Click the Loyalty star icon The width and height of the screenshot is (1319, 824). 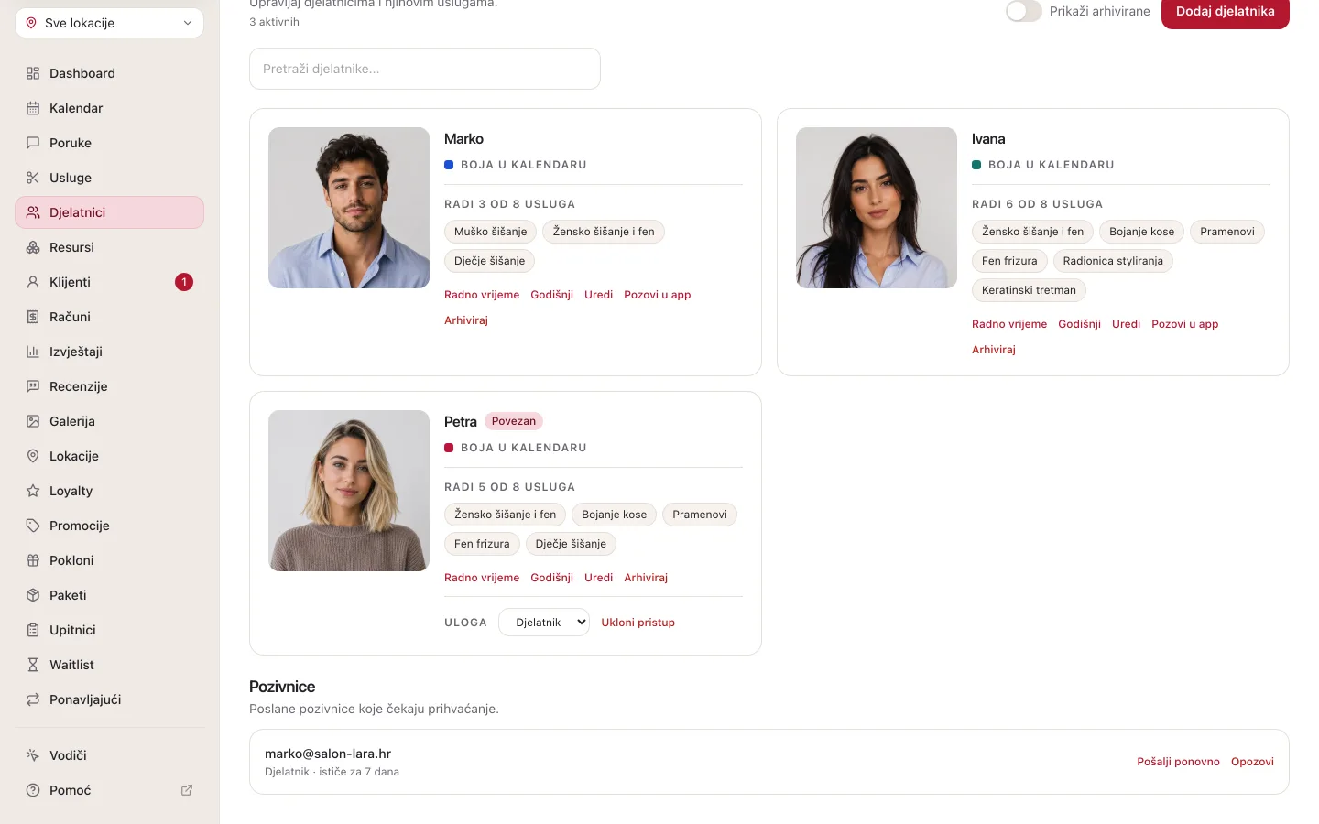click(x=33, y=491)
